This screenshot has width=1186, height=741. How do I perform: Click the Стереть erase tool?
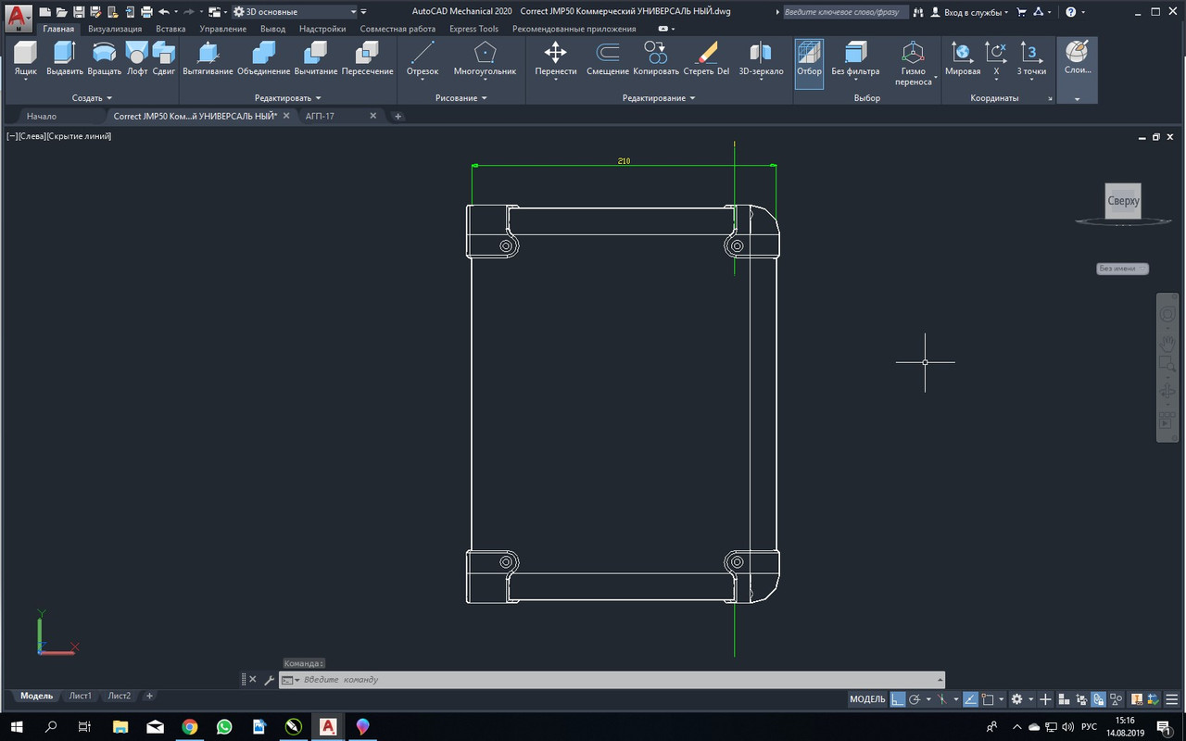[706, 58]
